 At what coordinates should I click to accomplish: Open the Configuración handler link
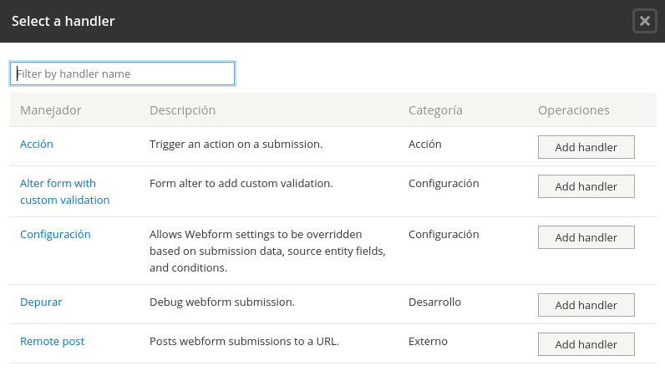(55, 235)
